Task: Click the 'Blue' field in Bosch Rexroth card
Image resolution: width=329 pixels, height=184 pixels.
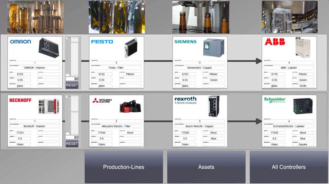Action: coord(214,139)
